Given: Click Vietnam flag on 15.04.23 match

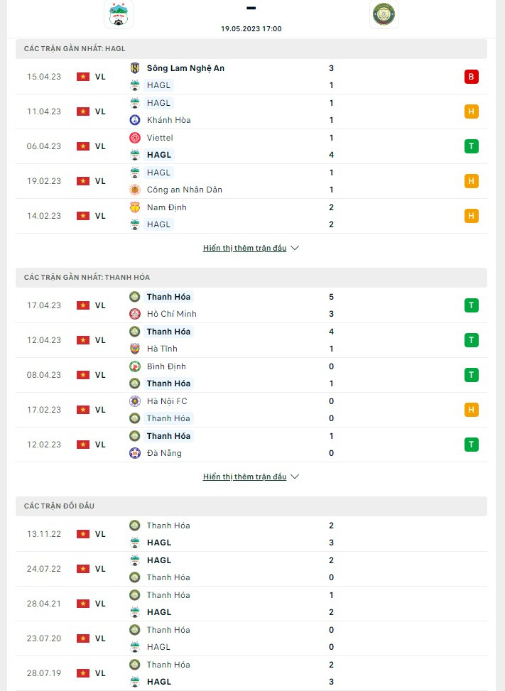Looking at the screenshot, I should pos(83,77).
